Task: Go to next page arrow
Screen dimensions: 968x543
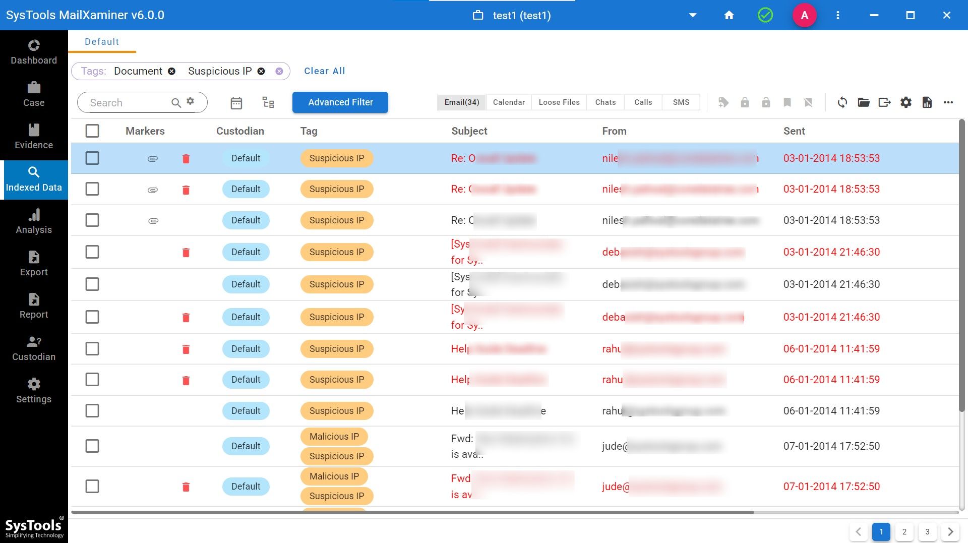Action: [950, 532]
